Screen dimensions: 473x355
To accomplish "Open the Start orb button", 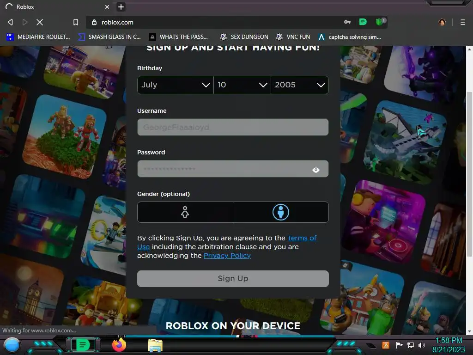I will point(12,345).
